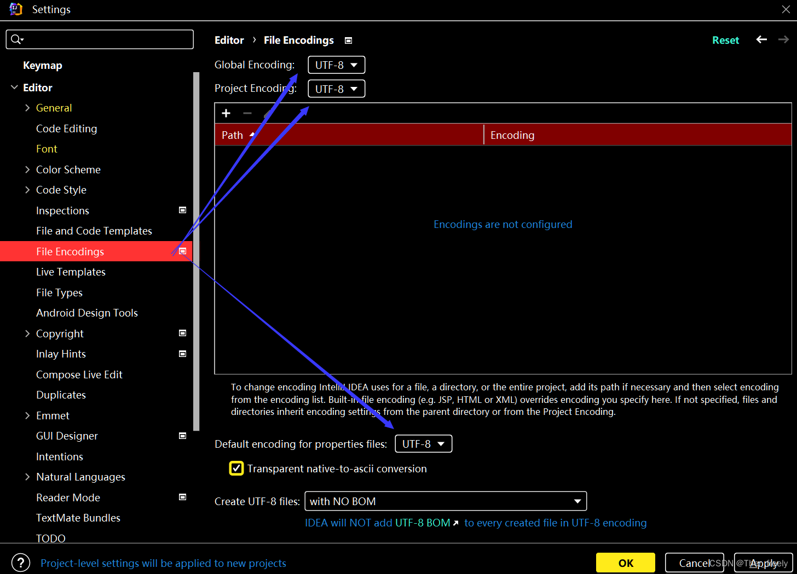
Task: Expand the General tree node
Action: click(x=27, y=108)
